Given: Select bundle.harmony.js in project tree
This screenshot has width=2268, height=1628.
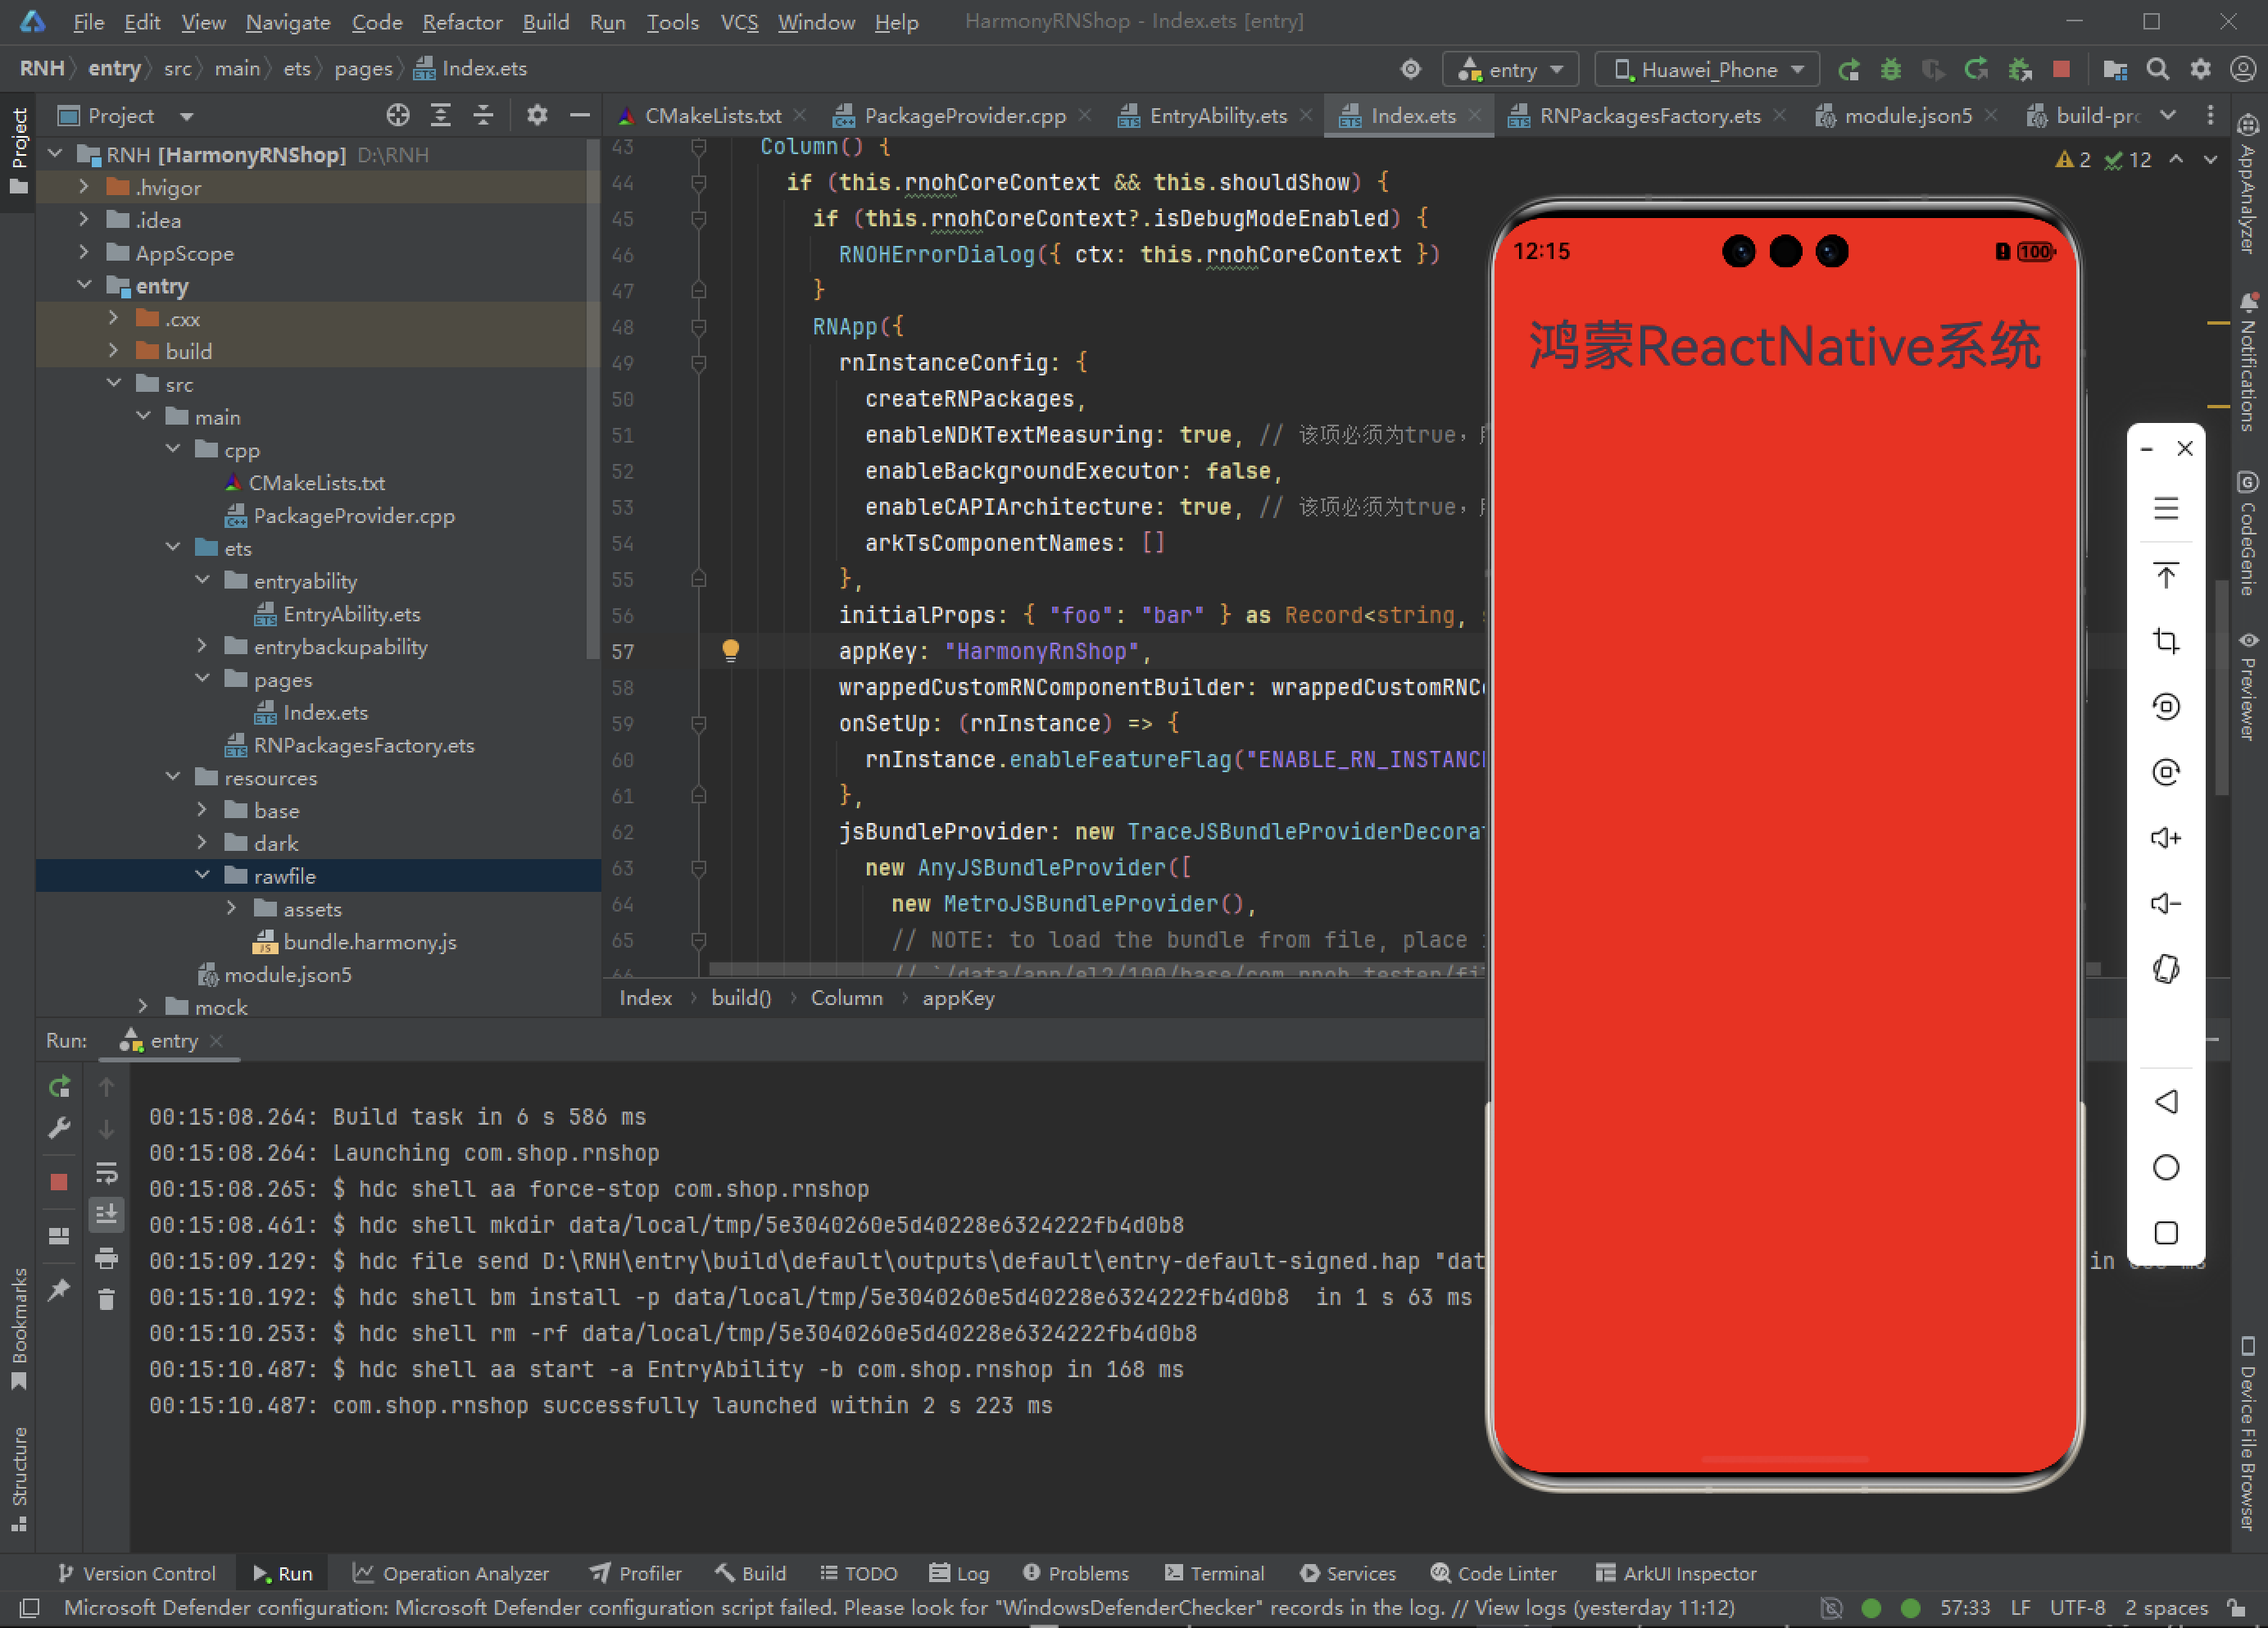Looking at the screenshot, I should coord(369,942).
